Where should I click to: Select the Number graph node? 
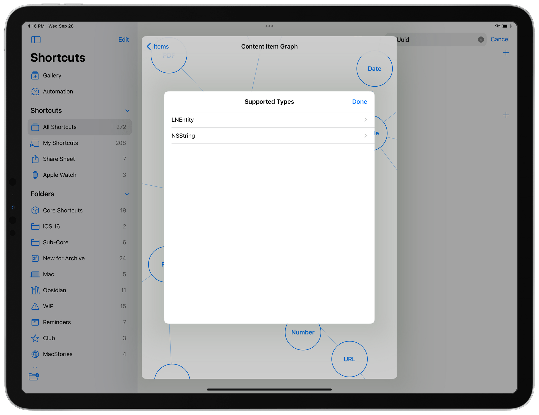tap(303, 332)
